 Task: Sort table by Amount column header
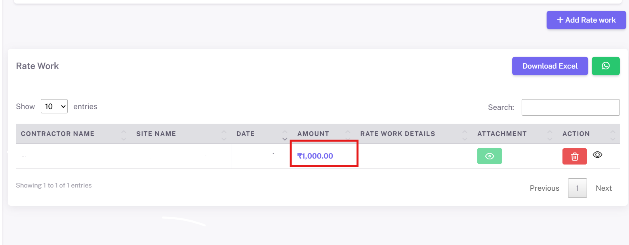click(x=348, y=134)
